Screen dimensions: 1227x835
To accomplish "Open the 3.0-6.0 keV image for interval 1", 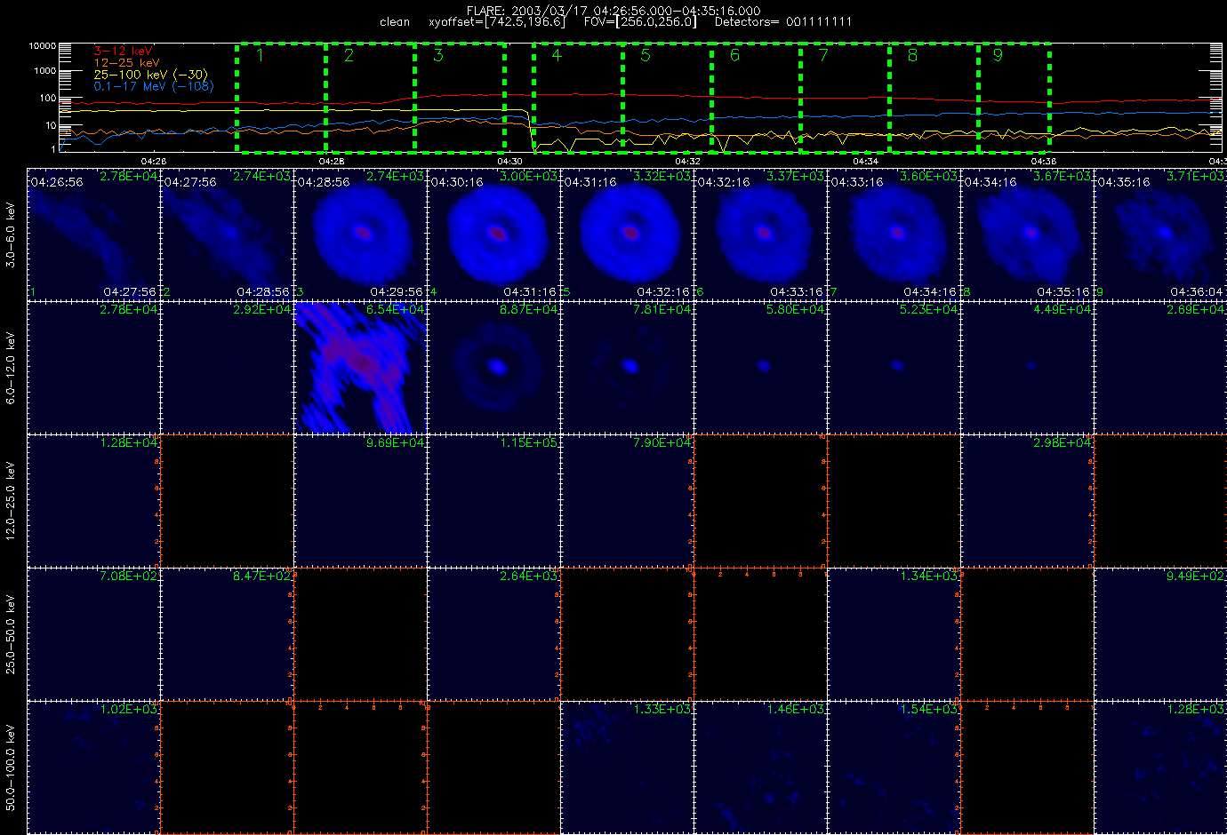I will (93, 235).
